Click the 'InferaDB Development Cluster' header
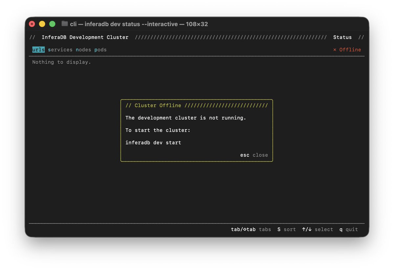The width and height of the screenshot is (394, 270). tap(85, 37)
